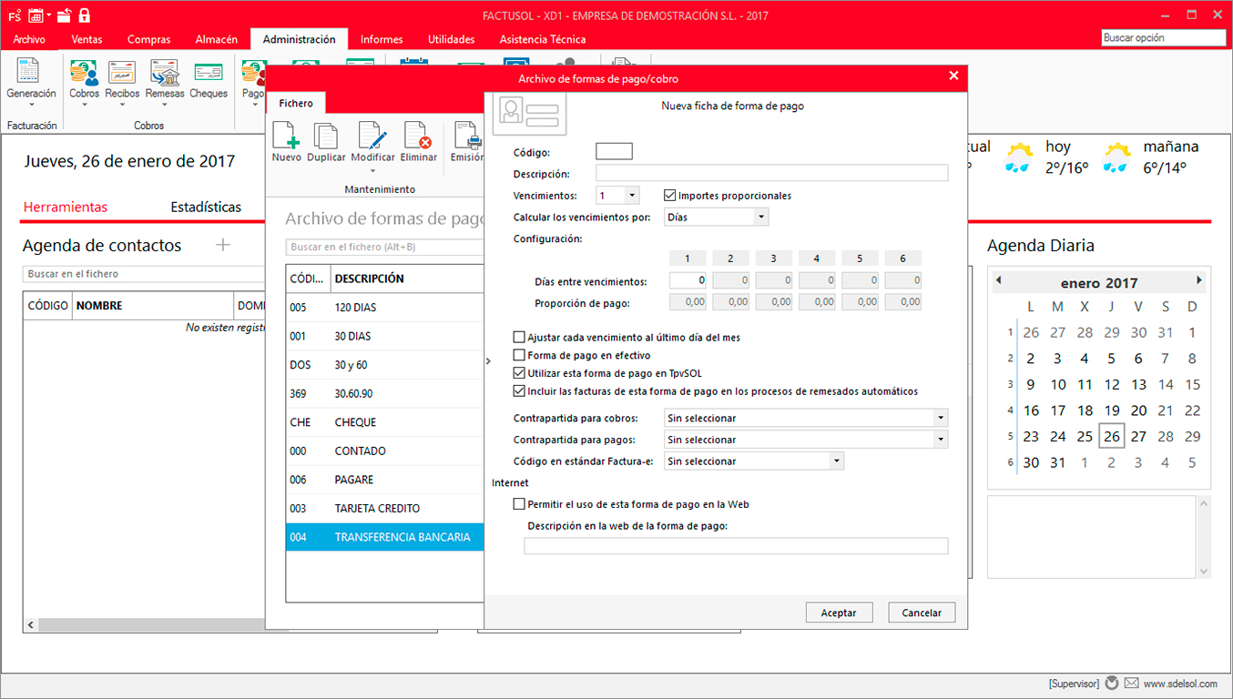Open the Archivo menu
This screenshot has height=699, width=1233.
29,39
